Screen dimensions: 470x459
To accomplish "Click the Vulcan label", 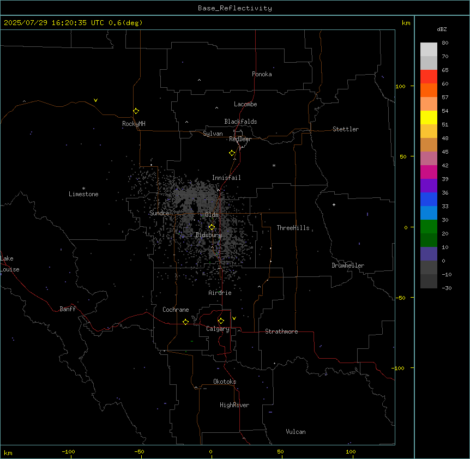I will (296, 432).
